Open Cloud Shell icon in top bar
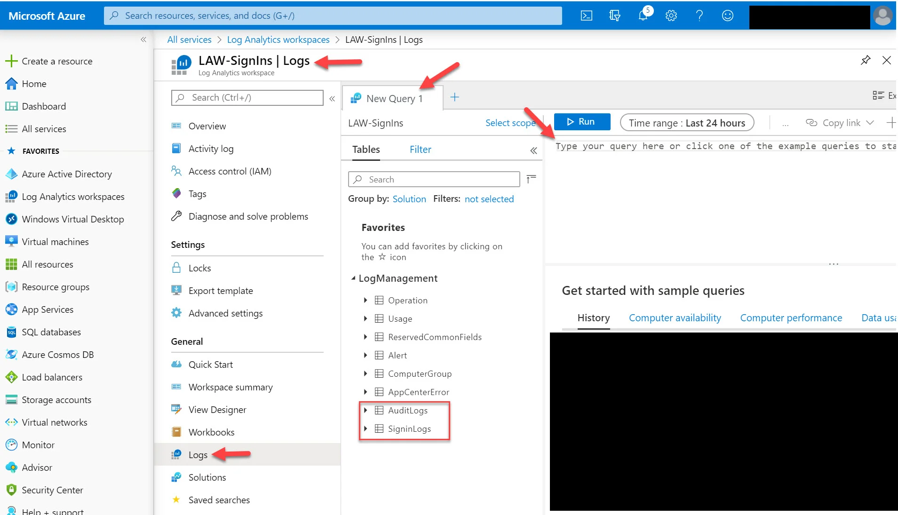Image resolution: width=898 pixels, height=515 pixels. (586, 16)
